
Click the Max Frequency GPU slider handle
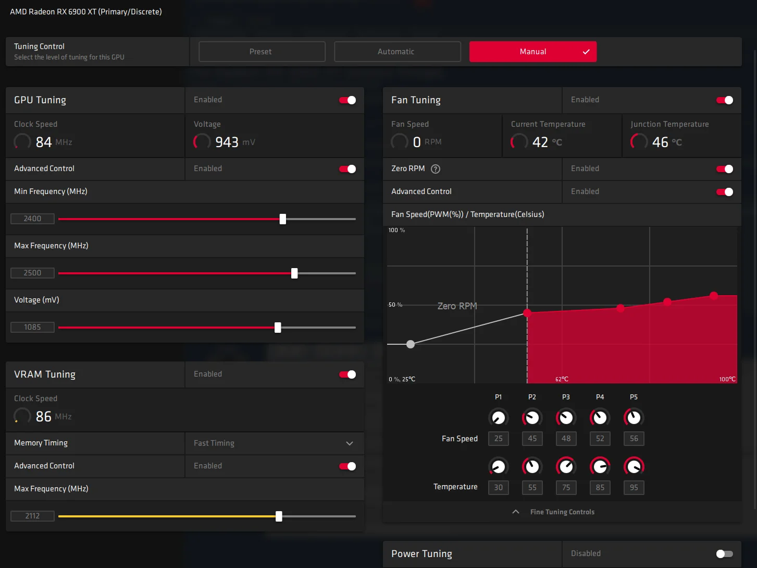294,273
